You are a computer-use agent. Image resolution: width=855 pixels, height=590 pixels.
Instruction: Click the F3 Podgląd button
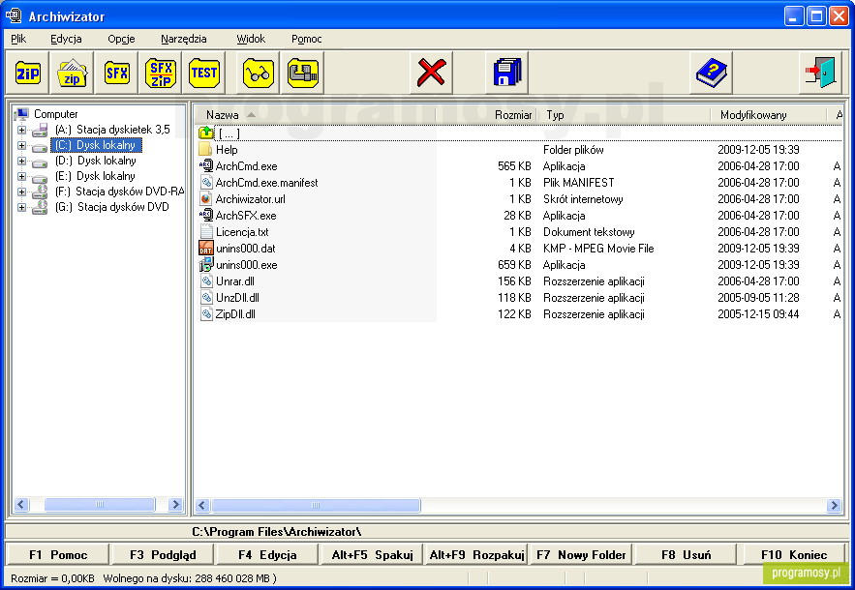pyautogui.click(x=163, y=554)
